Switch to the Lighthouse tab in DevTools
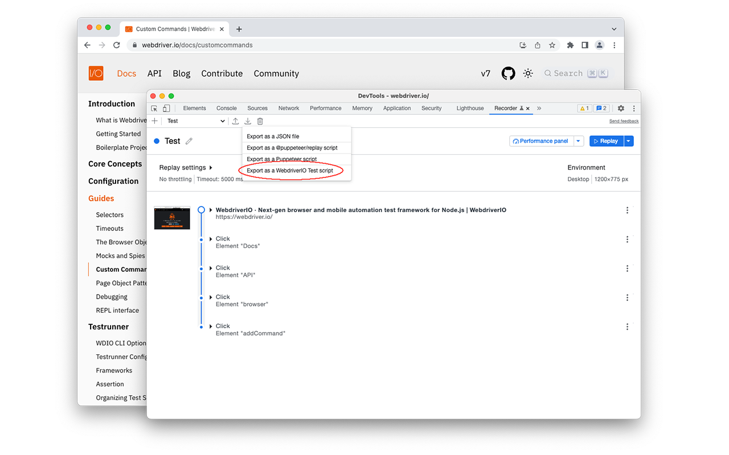The height and width of the screenshot is (455, 729). 470,108
